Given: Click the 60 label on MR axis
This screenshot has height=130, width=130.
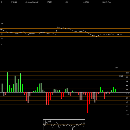Looking at the screenshot, I should (127, 81).
